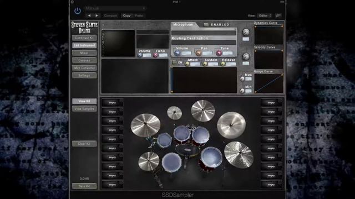Open the Edit Instrument page
The image size is (355, 199).
[84, 45]
